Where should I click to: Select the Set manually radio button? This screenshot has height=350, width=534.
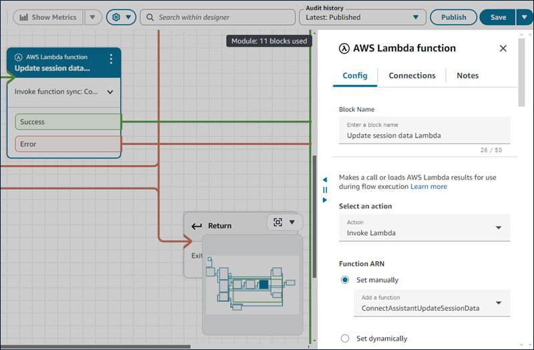[x=344, y=280]
